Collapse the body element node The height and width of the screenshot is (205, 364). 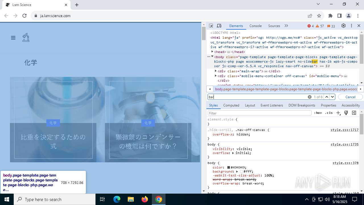tap(212, 56)
